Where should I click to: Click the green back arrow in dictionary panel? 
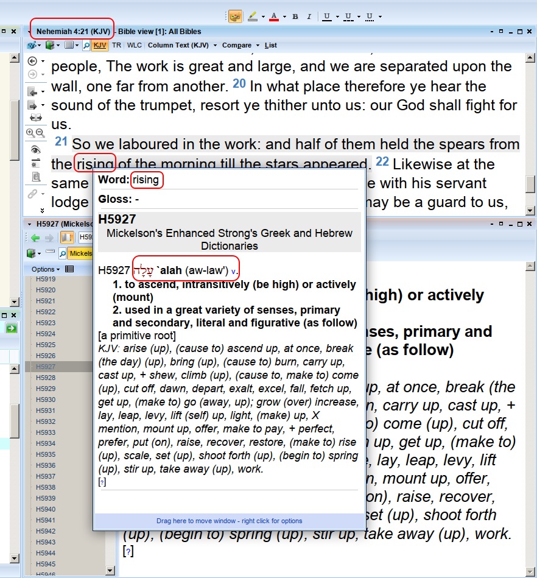pyautogui.click(x=35, y=238)
